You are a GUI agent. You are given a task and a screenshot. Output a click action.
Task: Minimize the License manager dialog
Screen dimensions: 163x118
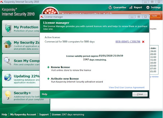(132, 17)
